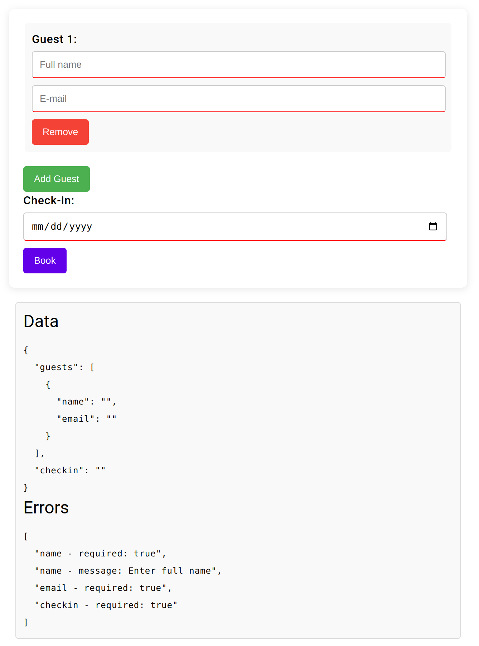This screenshot has width=479, height=646.
Task: Select the year segment of Check-in date
Action: (81, 227)
